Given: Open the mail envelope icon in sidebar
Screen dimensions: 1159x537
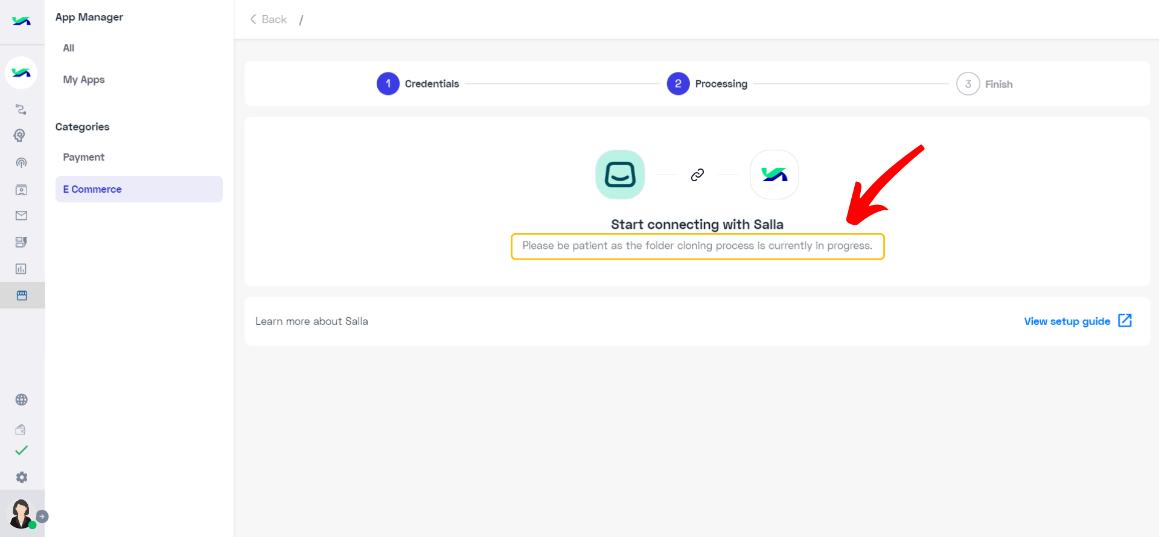Looking at the screenshot, I should click(21, 216).
